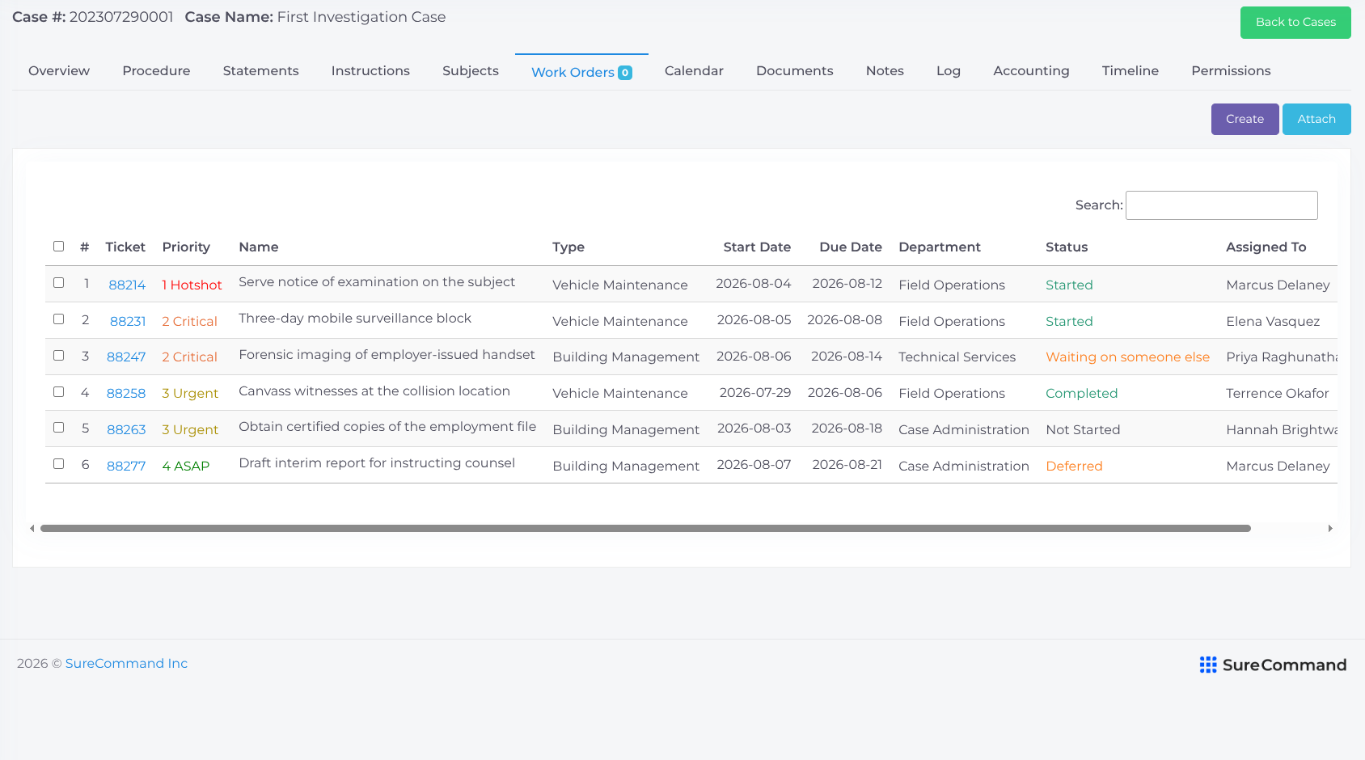The width and height of the screenshot is (1365, 760).
Task: Click the 'Deferred' status cell
Action: pos(1074,466)
